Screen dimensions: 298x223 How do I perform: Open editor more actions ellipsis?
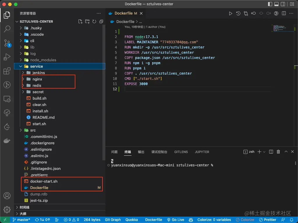coord(291,13)
